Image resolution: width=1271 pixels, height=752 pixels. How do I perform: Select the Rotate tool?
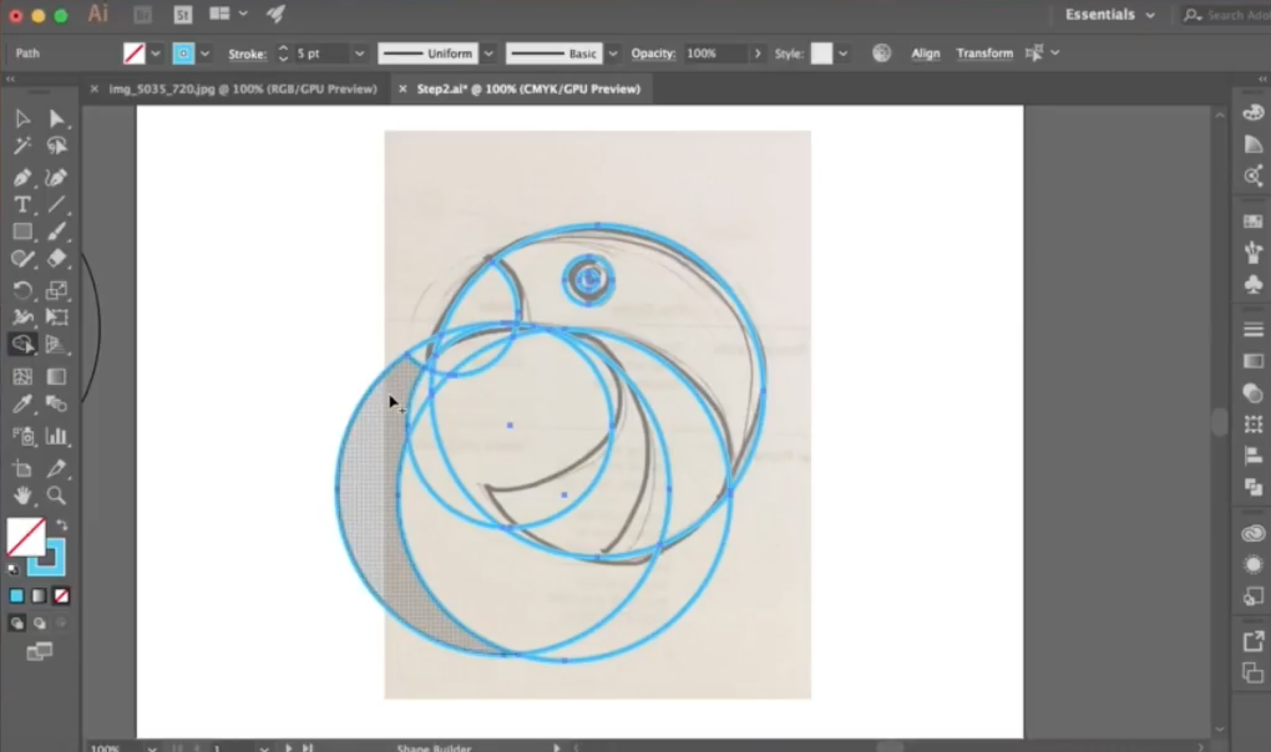pos(22,290)
